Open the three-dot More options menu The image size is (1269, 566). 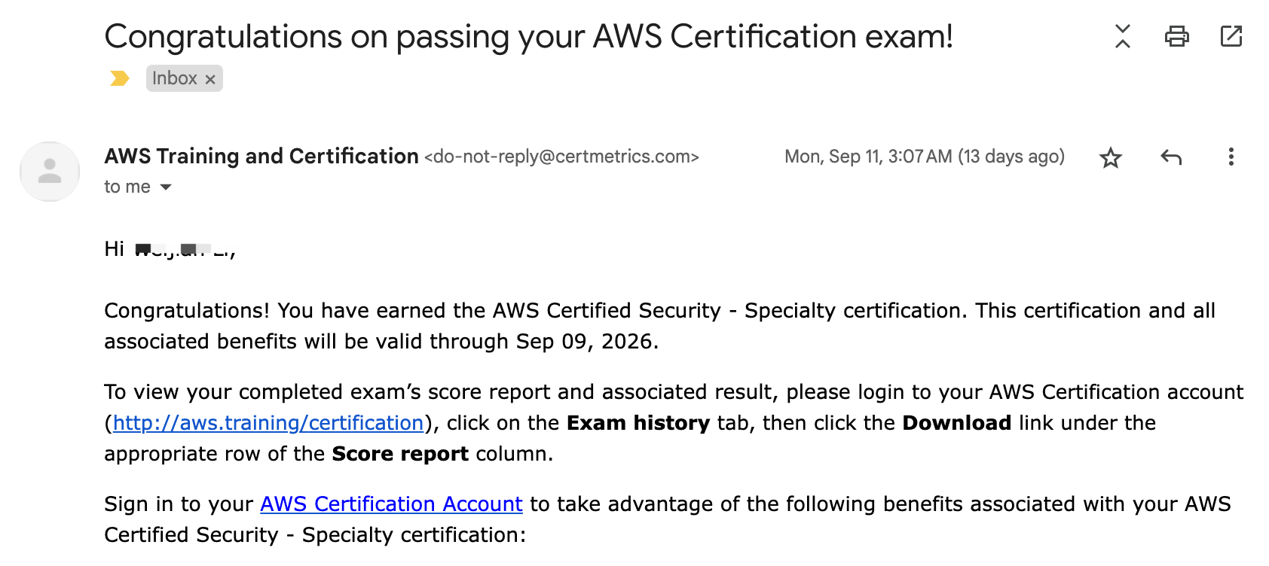(1231, 157)
